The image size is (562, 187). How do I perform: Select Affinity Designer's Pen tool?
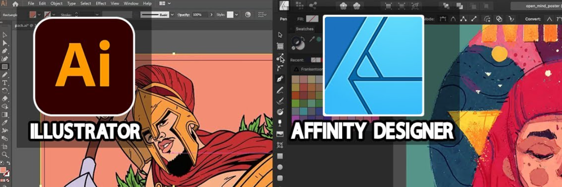(280, 79)
